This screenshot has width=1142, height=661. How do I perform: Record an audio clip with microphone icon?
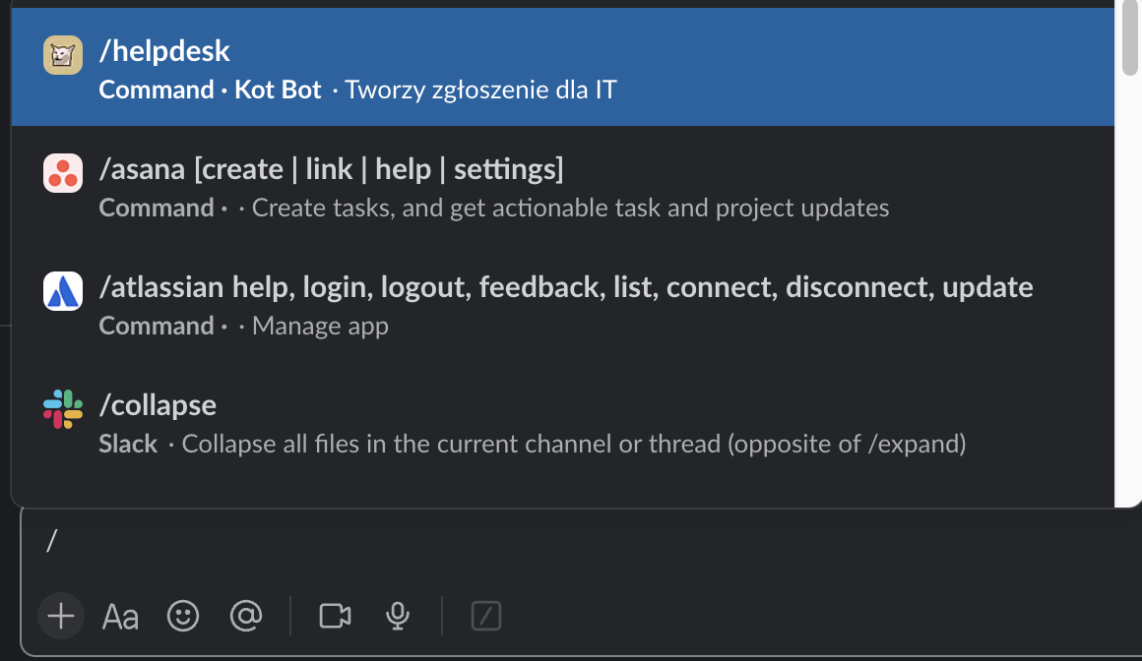point(398,616)
